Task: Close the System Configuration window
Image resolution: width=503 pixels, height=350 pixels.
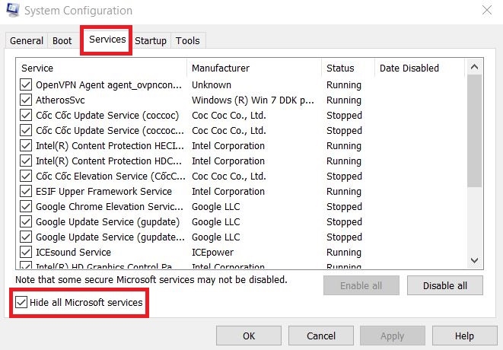Action: tap(487, 11)
